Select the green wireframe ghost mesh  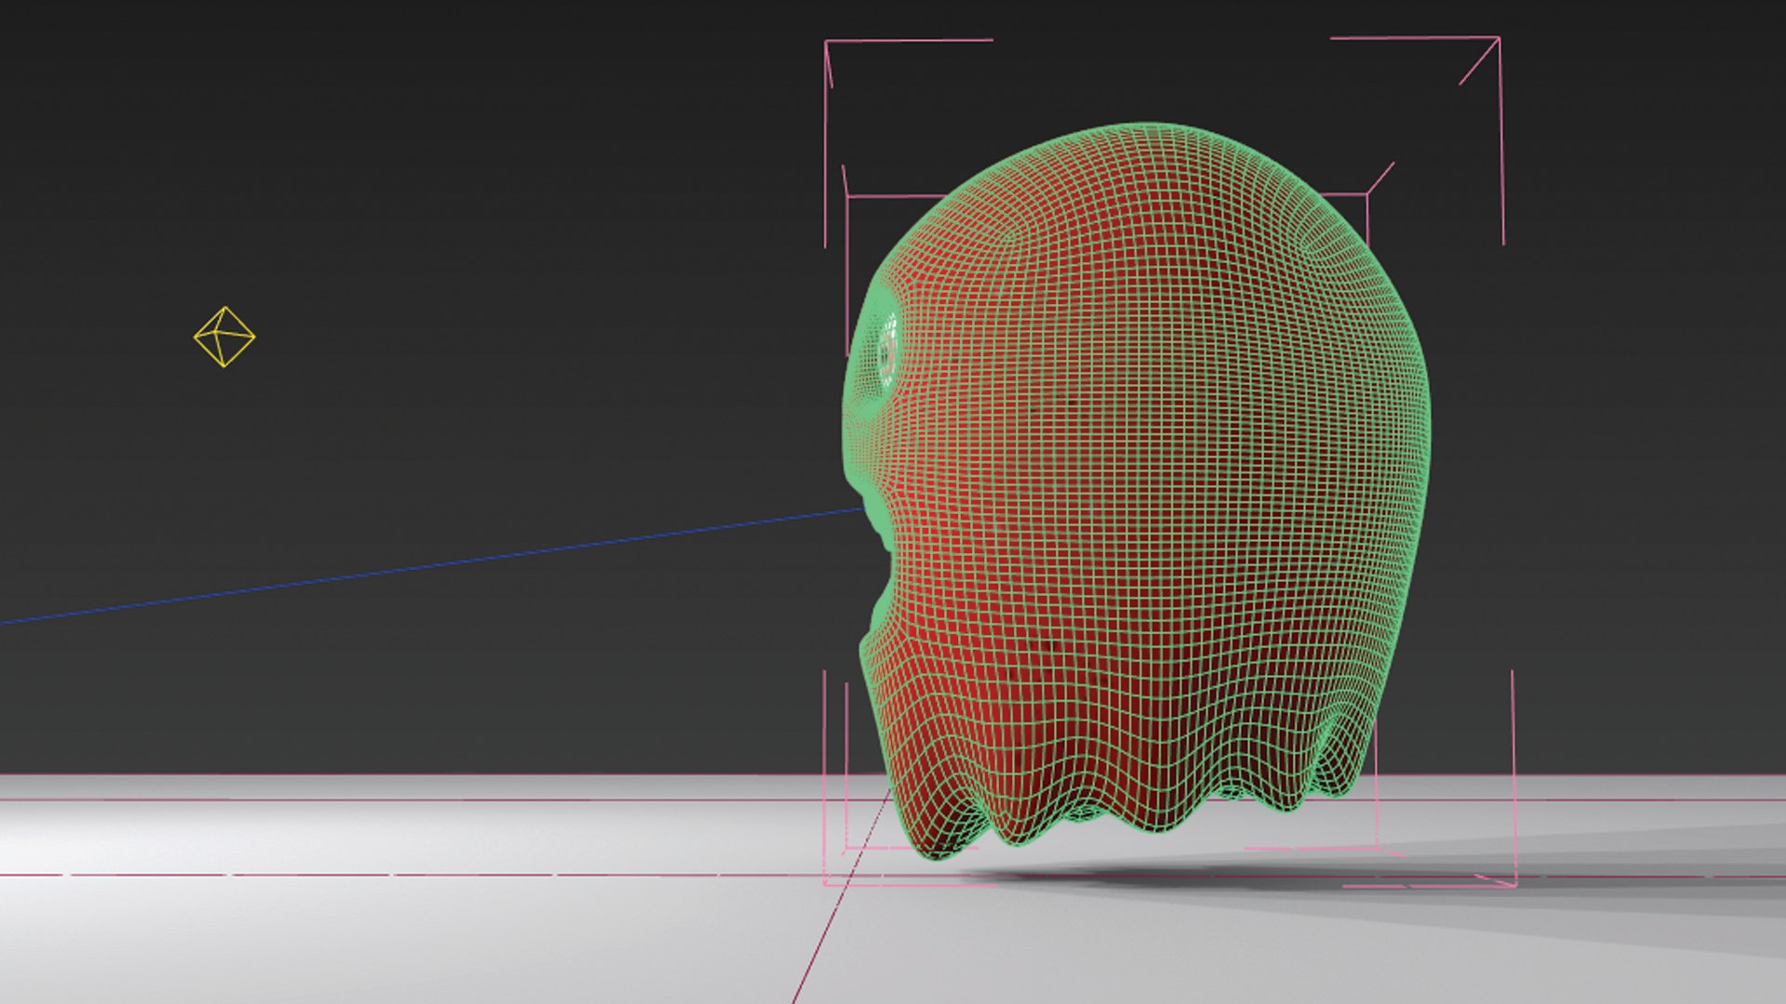1136,490
